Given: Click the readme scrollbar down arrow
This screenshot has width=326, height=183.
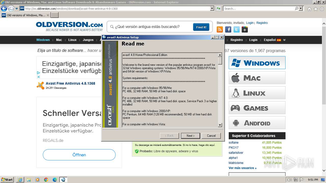Looking at the screenshot, I should 220,125.
